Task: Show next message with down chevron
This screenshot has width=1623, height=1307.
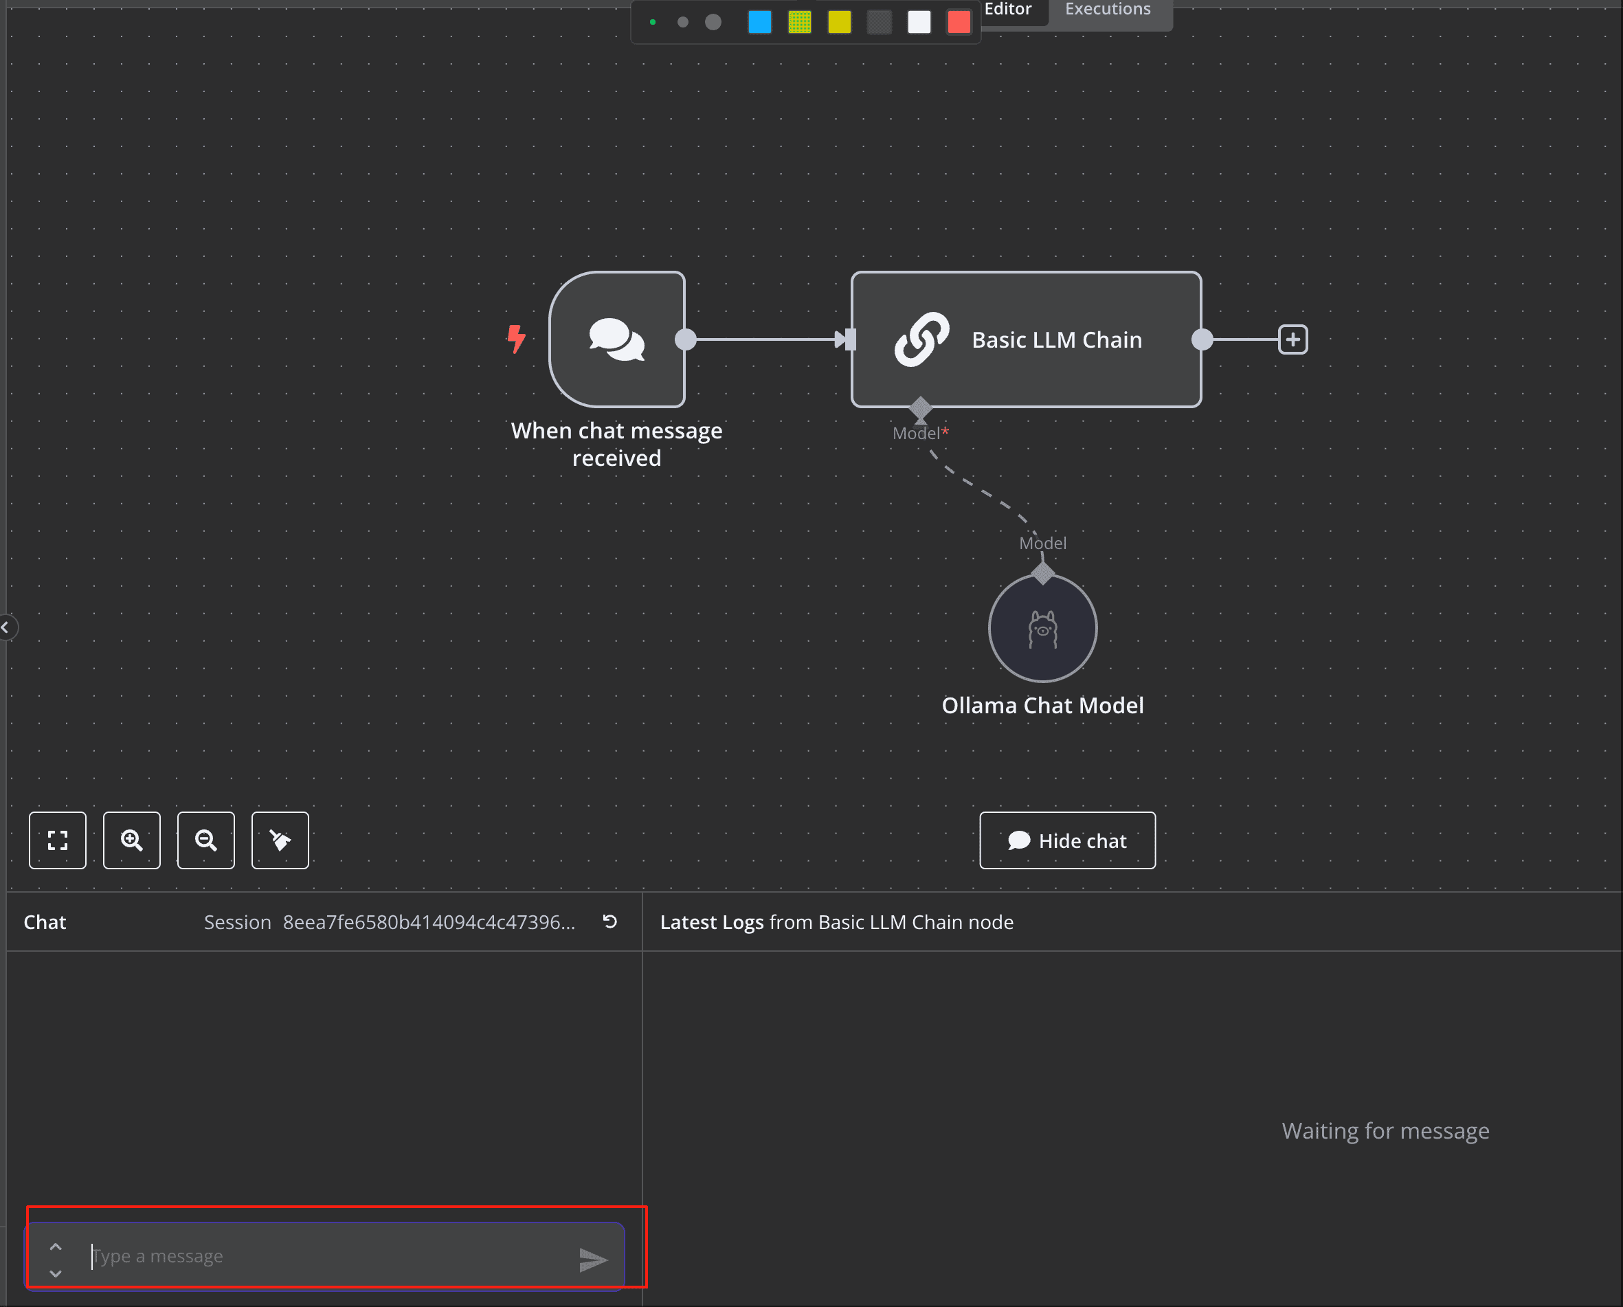Action: click(x=56, y=1274)
